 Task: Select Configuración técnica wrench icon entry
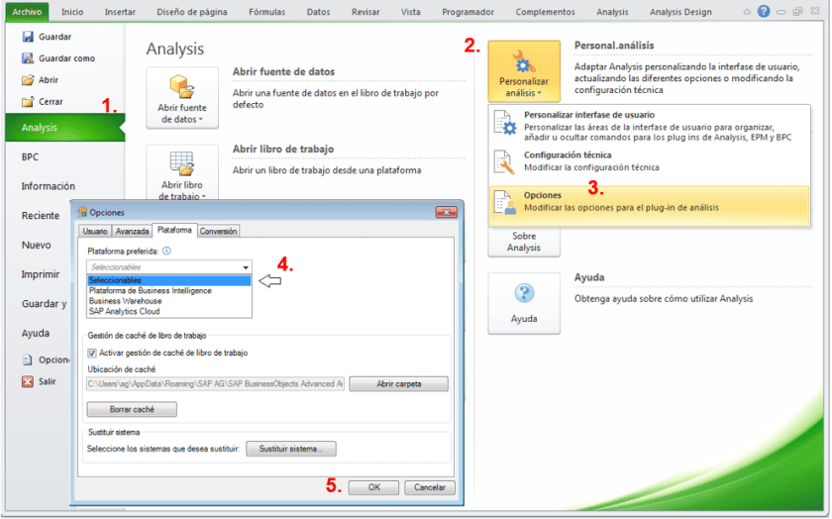[x=506, y=161]
